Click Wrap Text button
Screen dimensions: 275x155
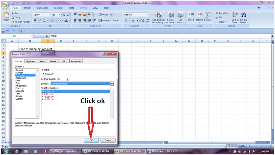click(106, 15)
